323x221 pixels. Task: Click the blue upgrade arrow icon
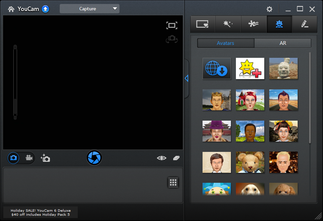coord(45,9)
